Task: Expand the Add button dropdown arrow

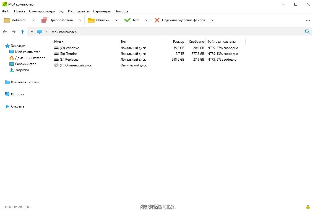Action: (34, 20)
